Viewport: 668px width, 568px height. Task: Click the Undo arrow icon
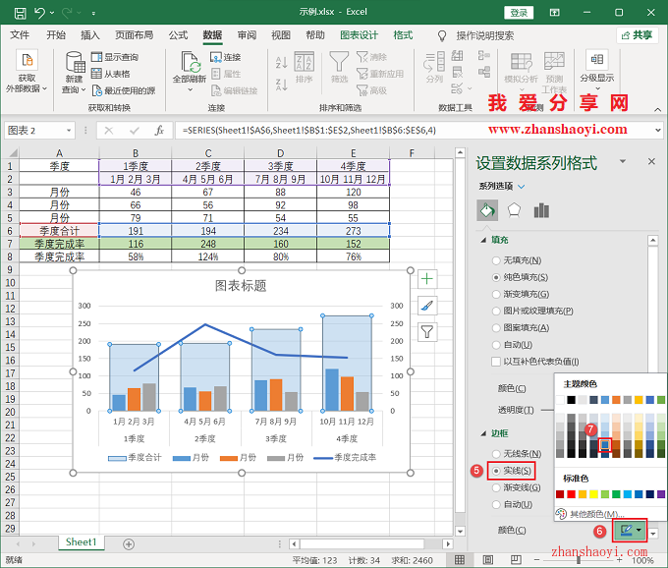coord(39,13)
